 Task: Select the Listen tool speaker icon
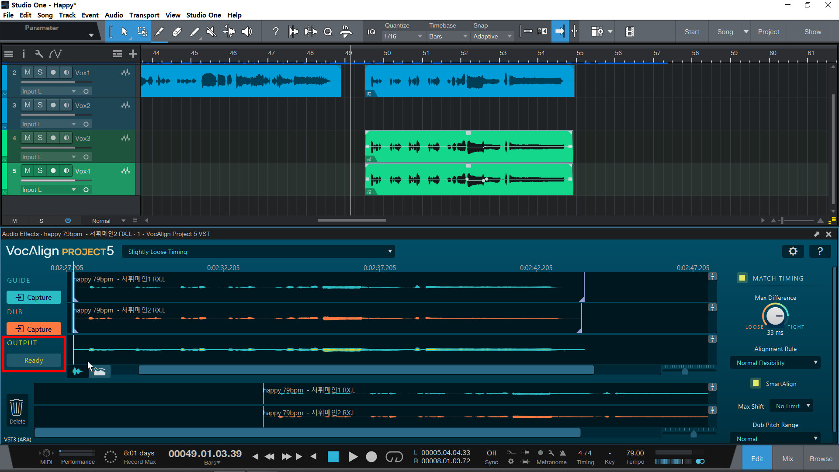tap(247, 31)
